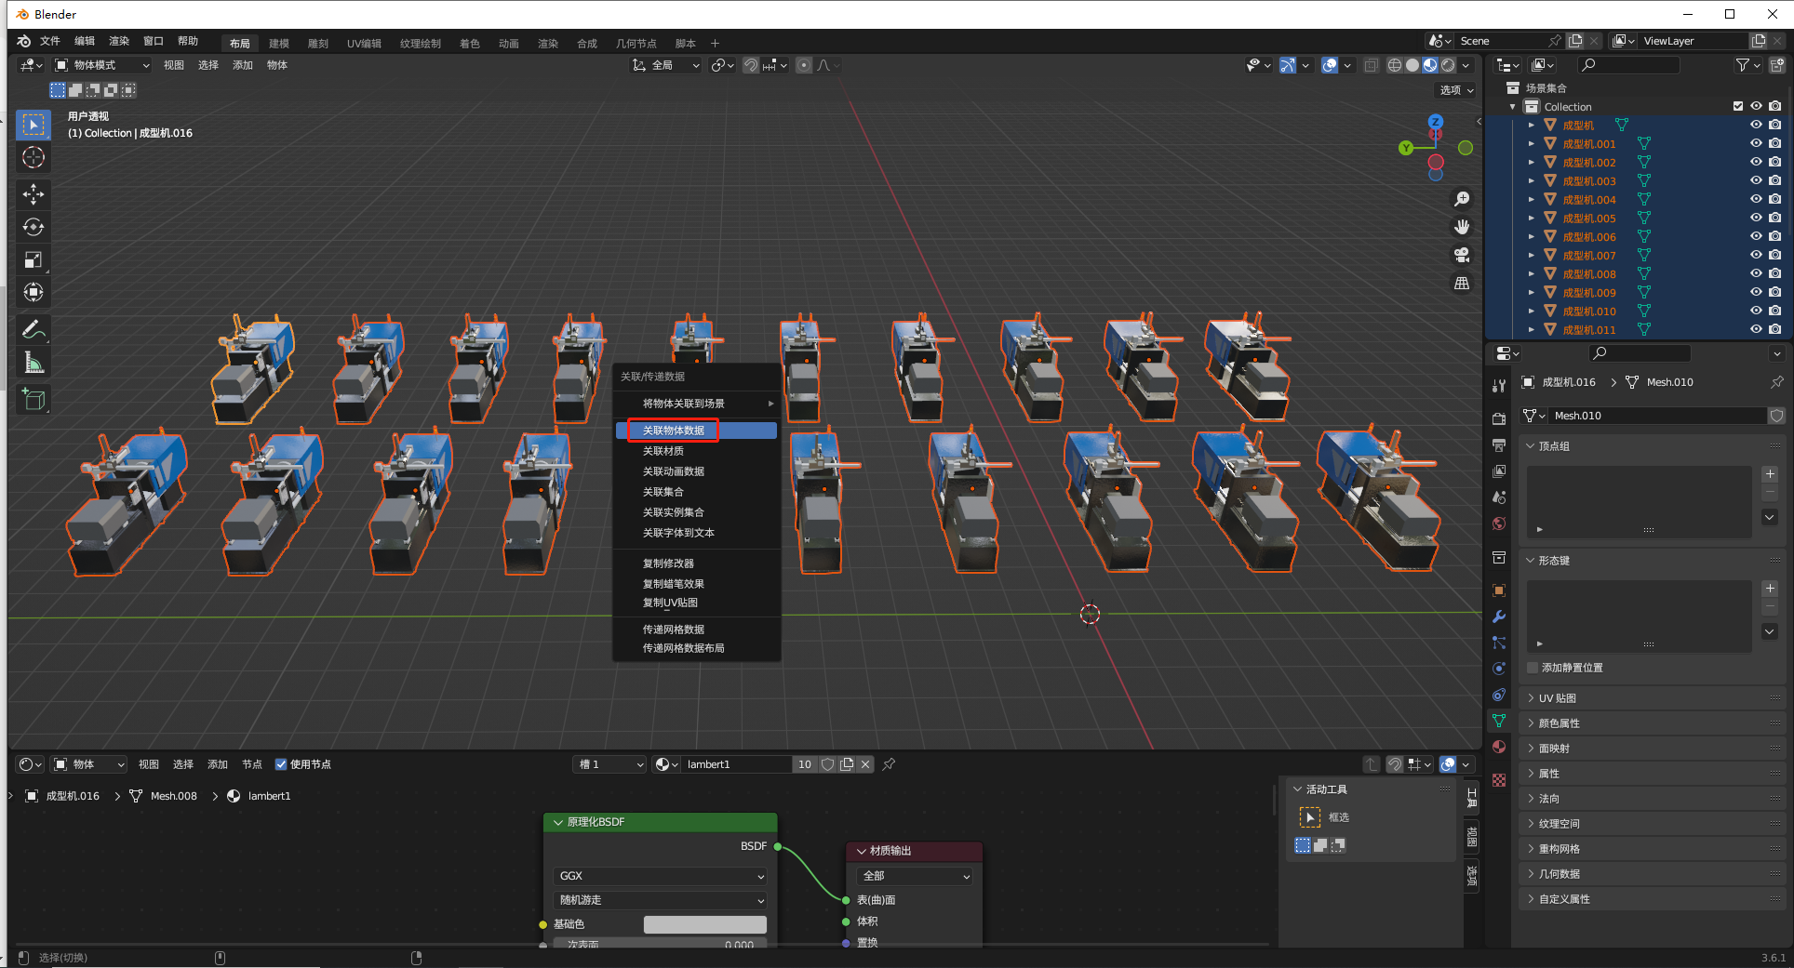Open the 物体模式 mode dropdown
The height and width of the screenshot is (968, 1794).
[x=101, y=65]
